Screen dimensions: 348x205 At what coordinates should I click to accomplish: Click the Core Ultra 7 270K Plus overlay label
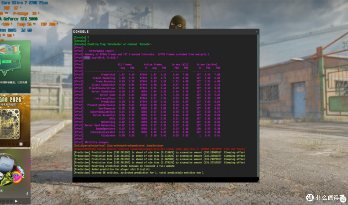24,3
